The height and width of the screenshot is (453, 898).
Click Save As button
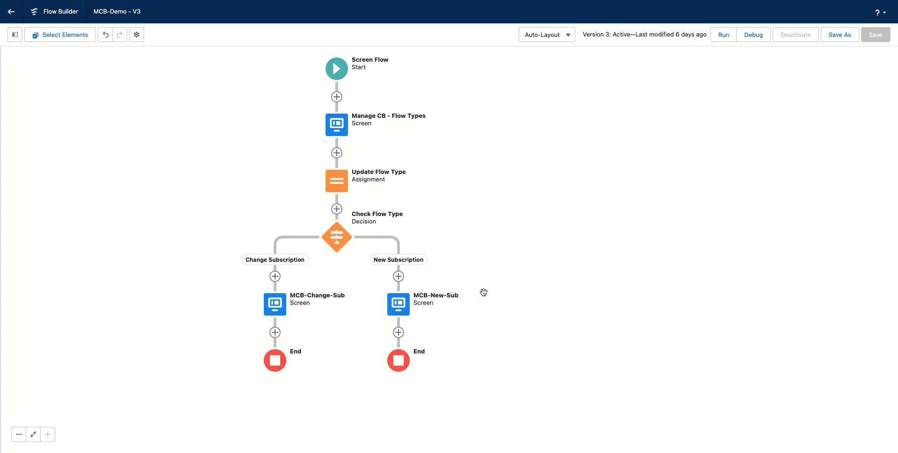coord(840,35)
